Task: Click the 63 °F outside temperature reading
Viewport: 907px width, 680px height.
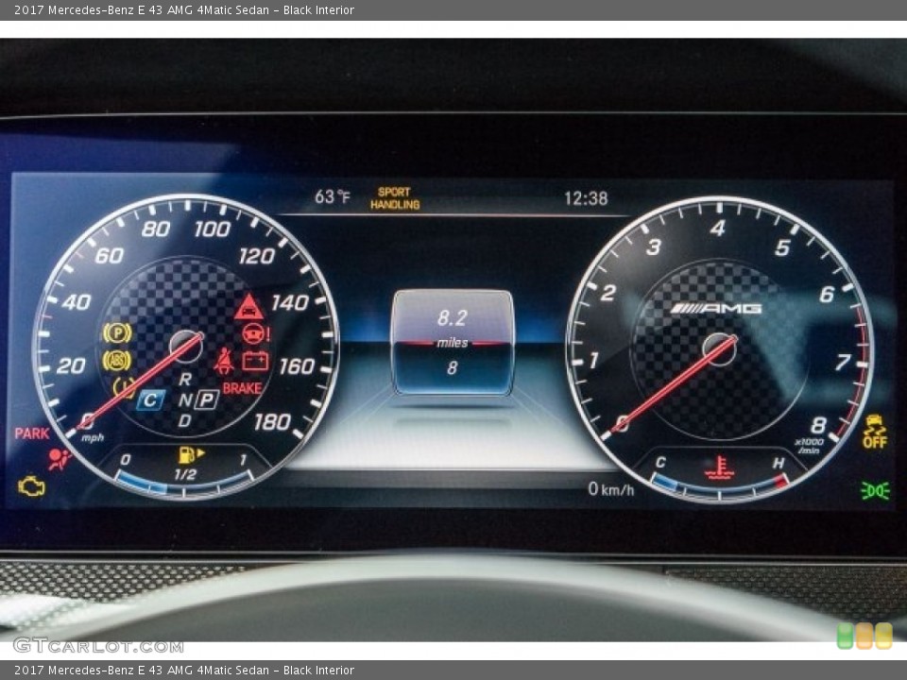Action: pyautogui.click(x=332, y=197)
